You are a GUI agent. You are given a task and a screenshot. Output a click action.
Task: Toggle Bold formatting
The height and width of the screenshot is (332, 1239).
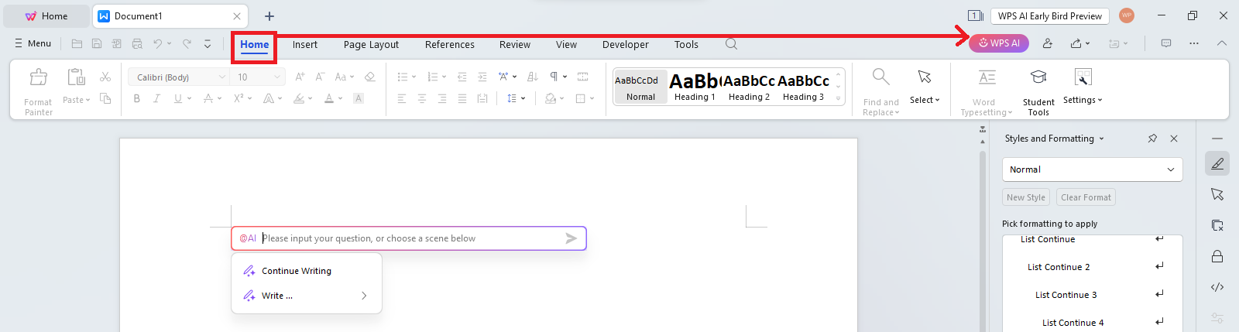point(137,98)
